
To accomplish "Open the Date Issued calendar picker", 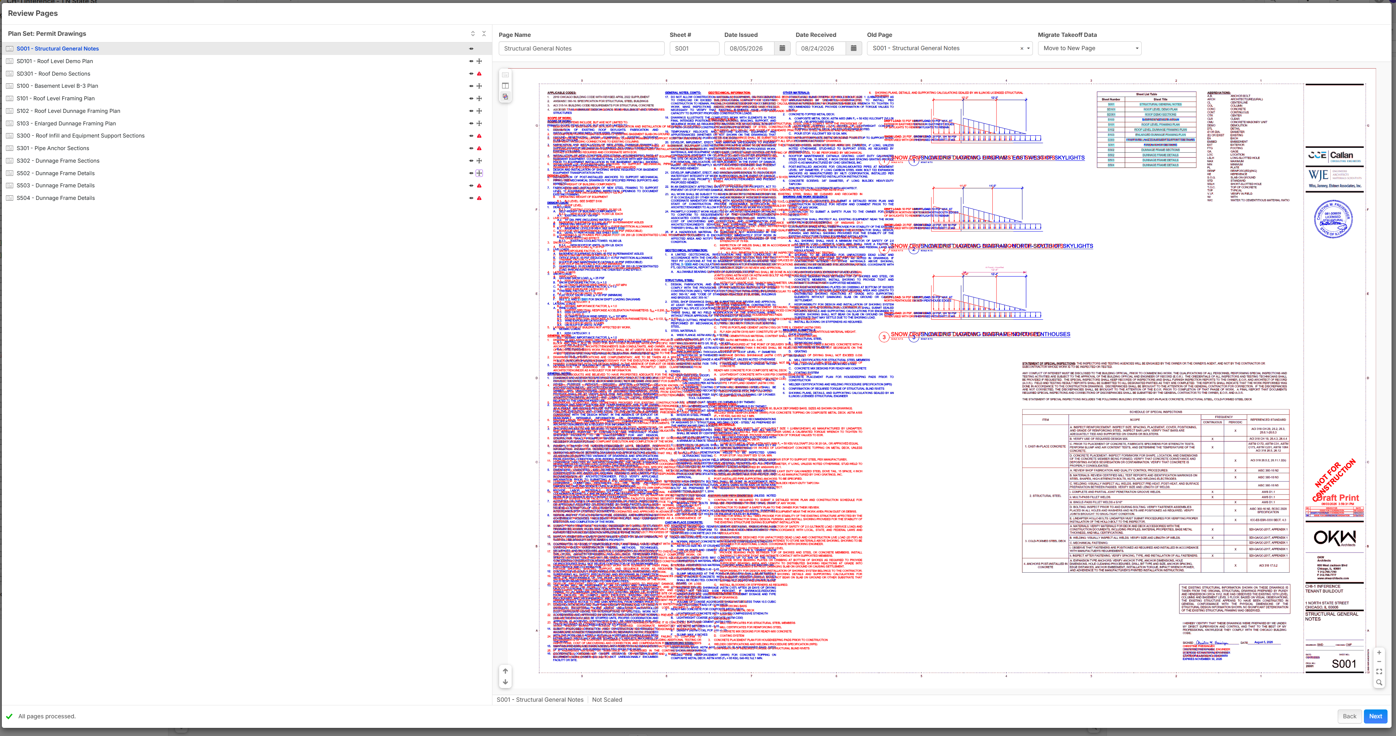I will point(782,48).
